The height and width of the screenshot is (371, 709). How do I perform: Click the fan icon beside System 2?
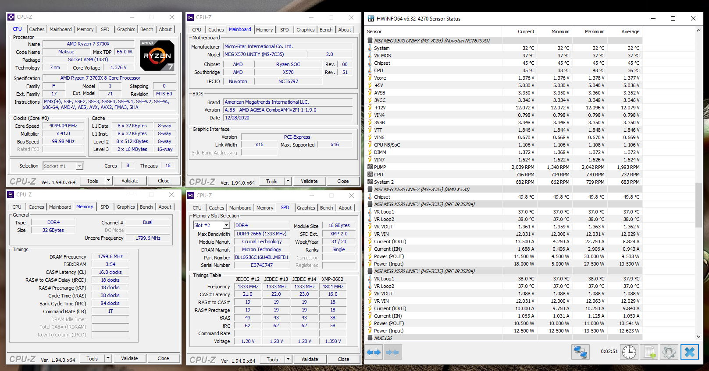pyautogui.click(x=370, y=182)
